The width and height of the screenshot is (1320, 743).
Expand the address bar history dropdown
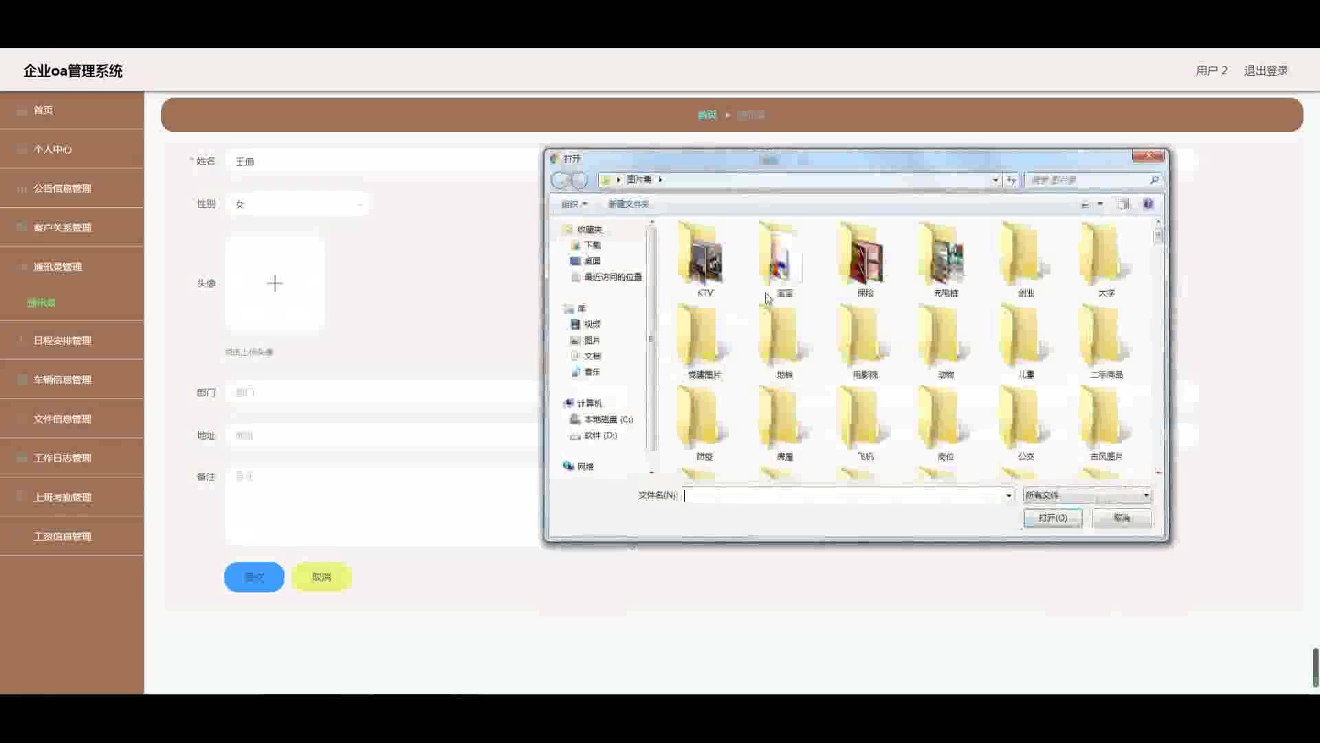tap(995, 180)
